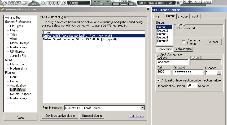This screenshot has height=125, width=227.
Task: Click the 00:00 time display
Action: tap(78, 3)
